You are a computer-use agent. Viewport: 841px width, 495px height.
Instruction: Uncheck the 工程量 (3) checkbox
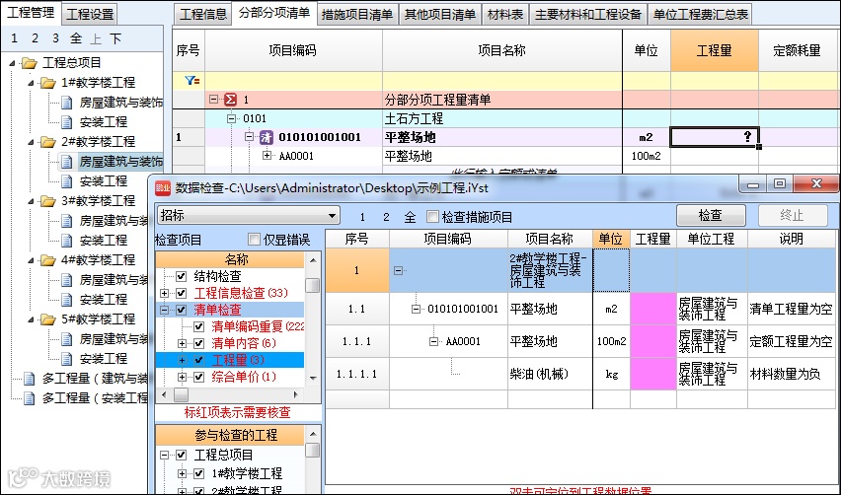[199, 360]
